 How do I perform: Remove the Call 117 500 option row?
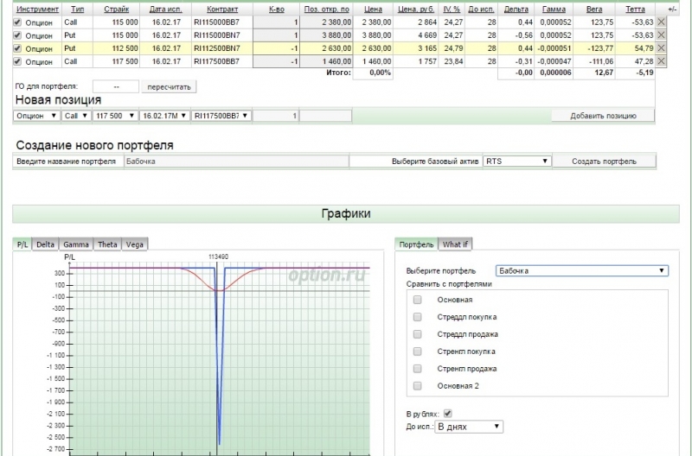click(662, 62)
